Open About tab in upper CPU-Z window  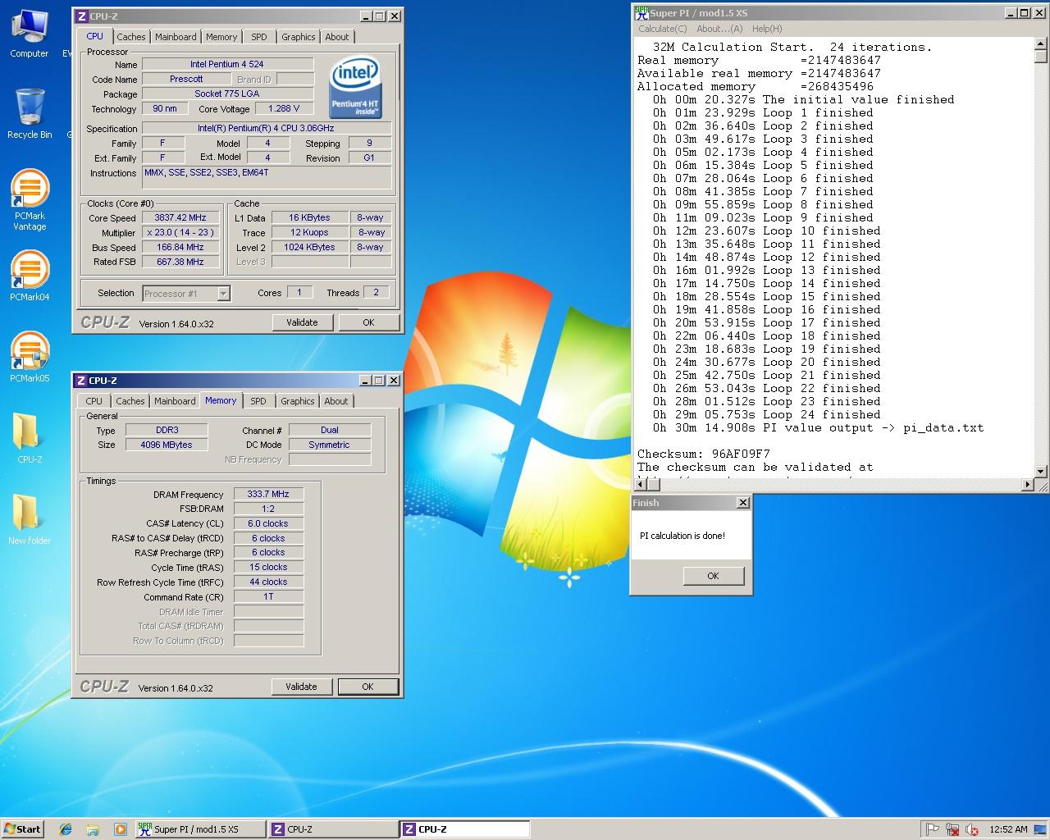[x=336, y=37]
